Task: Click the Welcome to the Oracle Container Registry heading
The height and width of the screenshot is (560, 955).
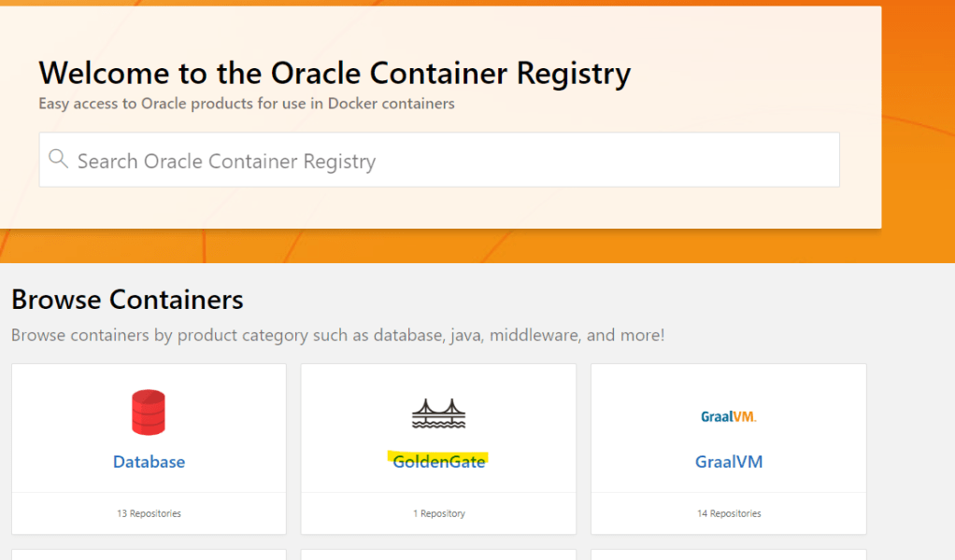Action: click(335, 73)
